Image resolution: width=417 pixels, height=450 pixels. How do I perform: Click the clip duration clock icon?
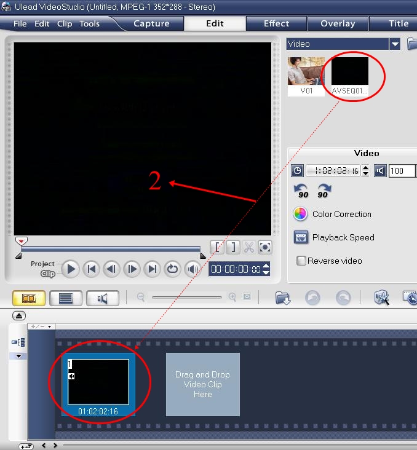coord(297,171)
